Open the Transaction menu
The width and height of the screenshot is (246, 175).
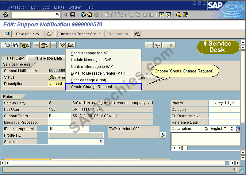[17, 7]
